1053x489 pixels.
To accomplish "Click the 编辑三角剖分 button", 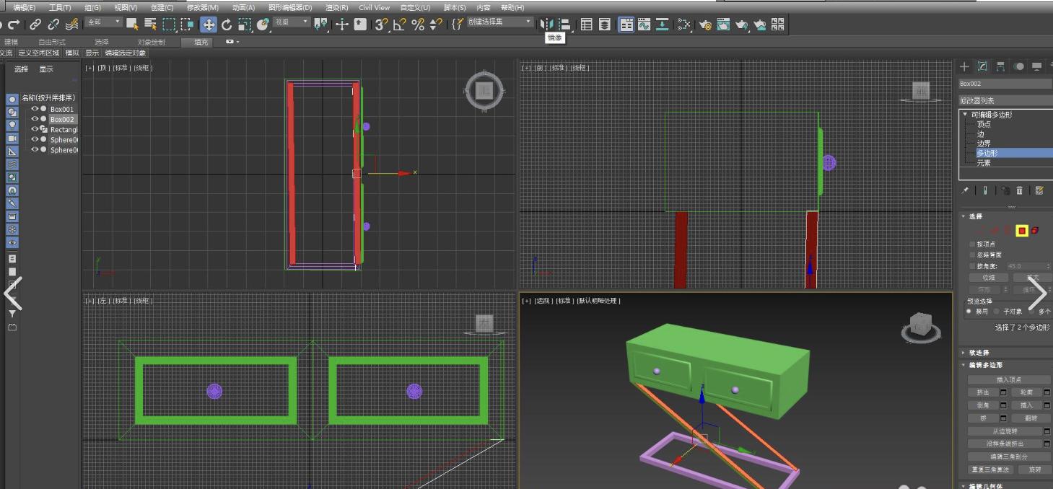I will pyautogui.click(x=1008, y=457).
